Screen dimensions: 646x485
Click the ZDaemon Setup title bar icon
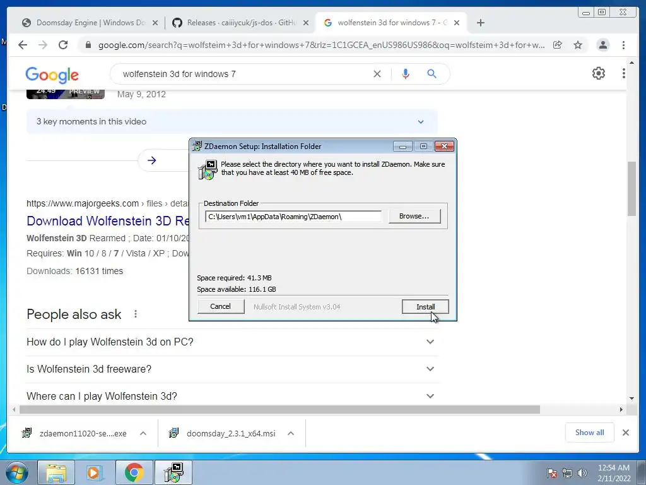click(x=197, y=146)
